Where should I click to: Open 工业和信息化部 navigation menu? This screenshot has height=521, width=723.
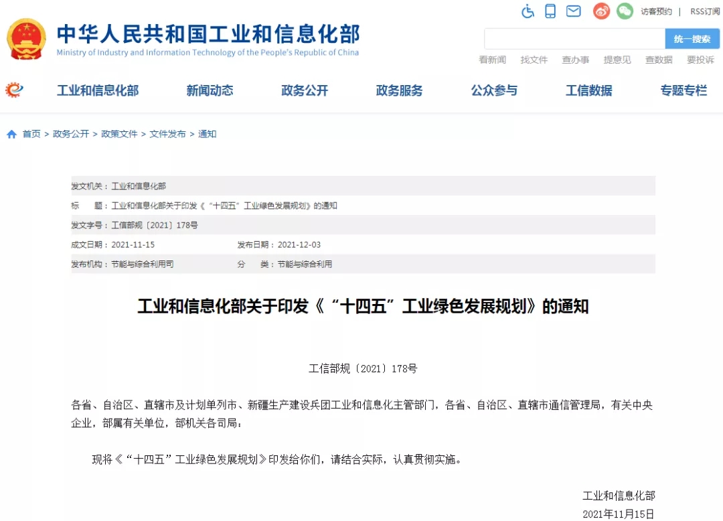pyautogui.click(x=98, y=90)
